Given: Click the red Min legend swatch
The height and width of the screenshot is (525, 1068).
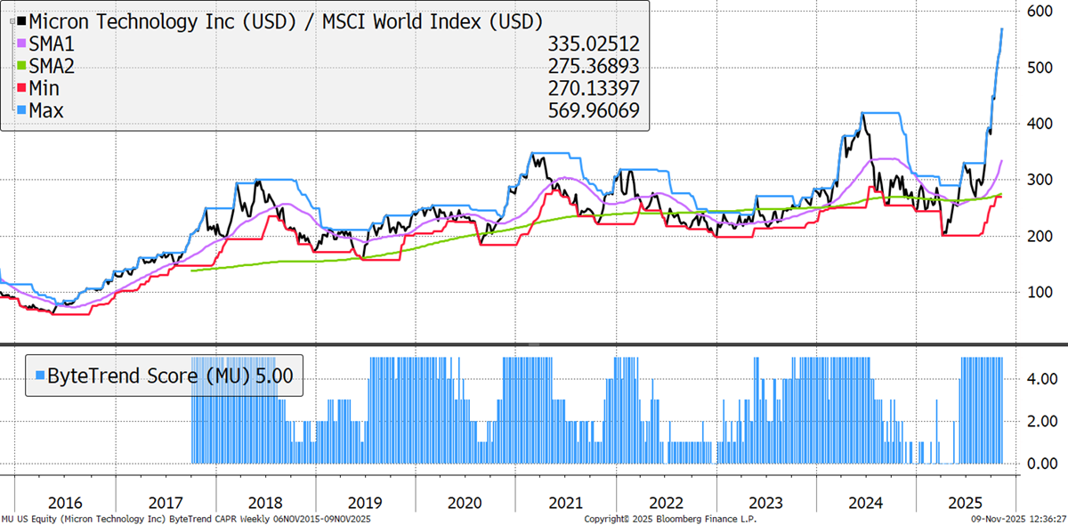Looking at the screenshot, I should tap(22, 89).
